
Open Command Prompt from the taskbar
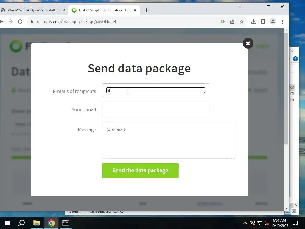66,223
